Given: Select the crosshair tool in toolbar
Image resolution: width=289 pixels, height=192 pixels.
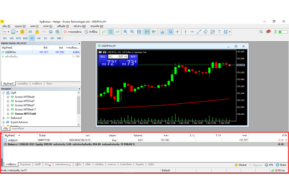Looking at the screenshot, I should pyautogui.click(x=178, y=32).
